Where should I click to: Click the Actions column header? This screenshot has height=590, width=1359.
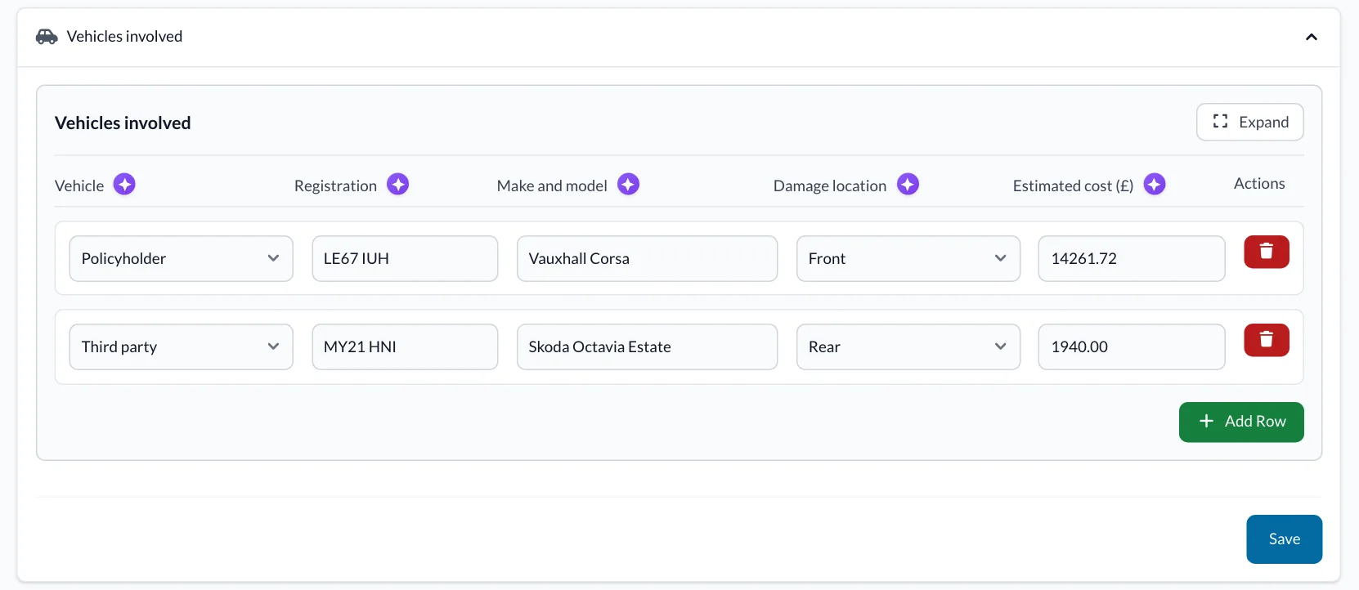click(x=1259, y=184)
